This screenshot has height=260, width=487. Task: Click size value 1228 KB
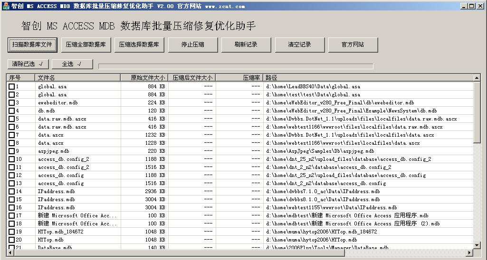click(155, 143)
